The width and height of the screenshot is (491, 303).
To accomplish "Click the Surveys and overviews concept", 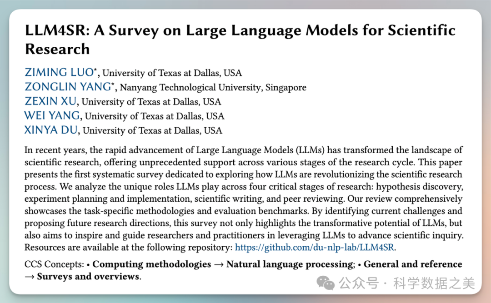I will [88, 276].
